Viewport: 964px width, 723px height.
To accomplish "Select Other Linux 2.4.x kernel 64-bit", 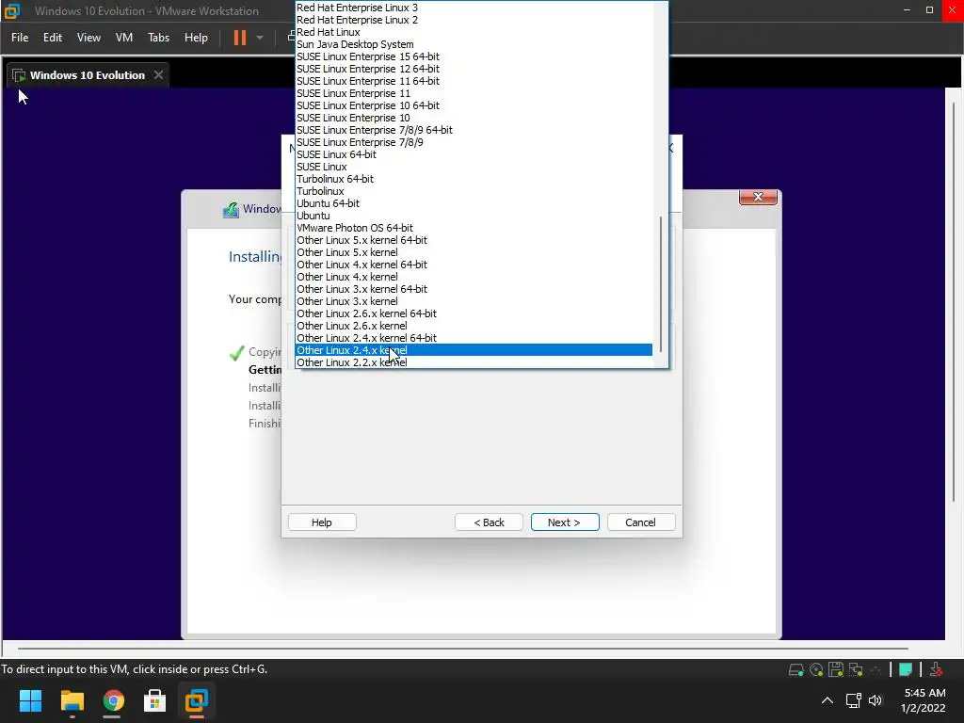I will pyautogui.click(x=474, y=338).
